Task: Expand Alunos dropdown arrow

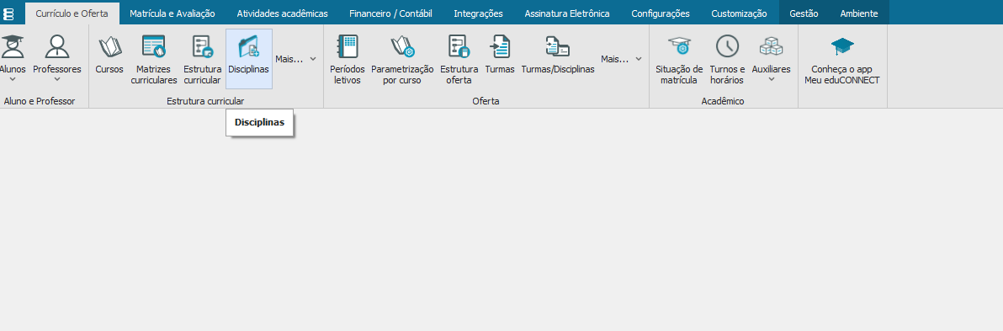Action: [x=12, y=79]
